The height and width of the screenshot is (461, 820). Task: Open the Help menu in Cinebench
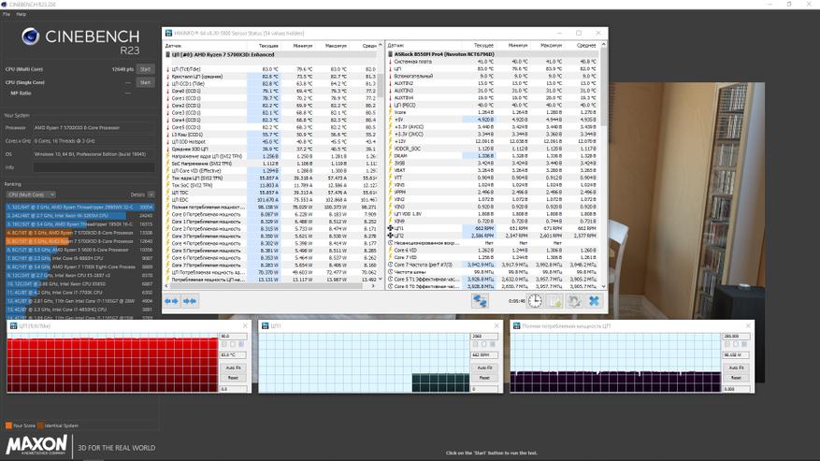pos(21,14)
